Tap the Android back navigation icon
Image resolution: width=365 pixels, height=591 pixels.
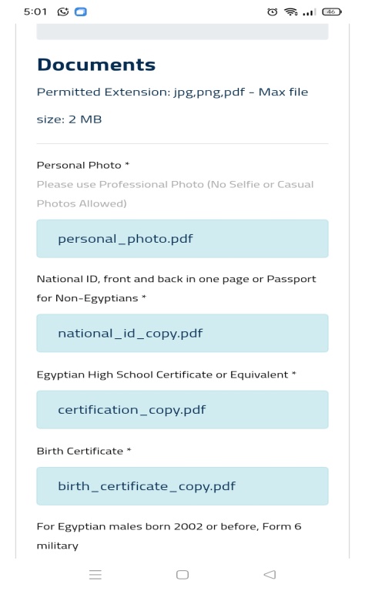[x=270, y=574]
